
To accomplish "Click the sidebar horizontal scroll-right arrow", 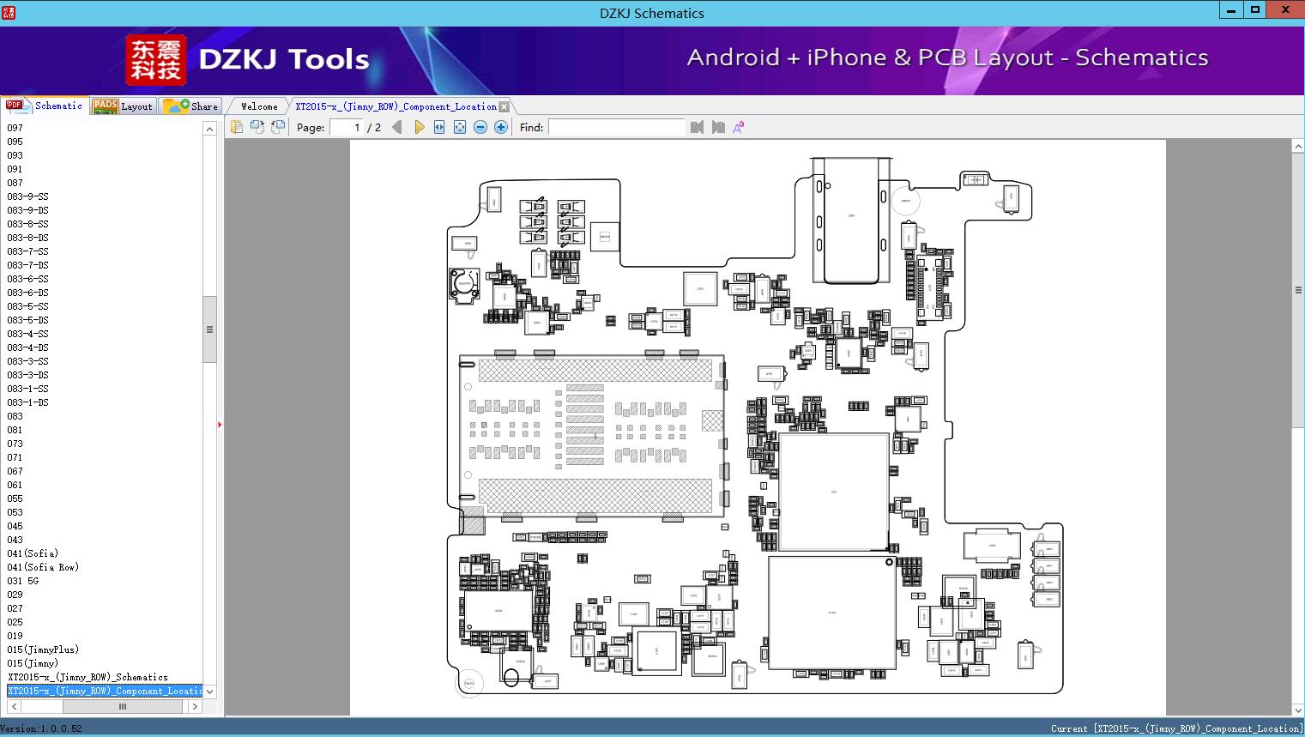I will pyautogui.click(x=196, y=706).
